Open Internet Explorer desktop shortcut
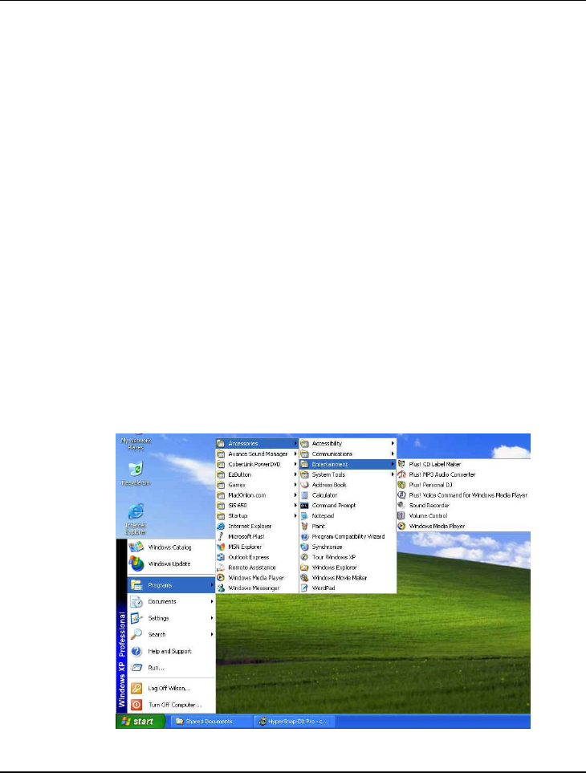This screenshot has height=773, width=586. pos(136,519)
